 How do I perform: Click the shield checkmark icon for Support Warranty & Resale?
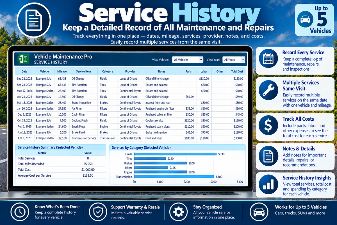pyautogui.click(x=98, y=212)
